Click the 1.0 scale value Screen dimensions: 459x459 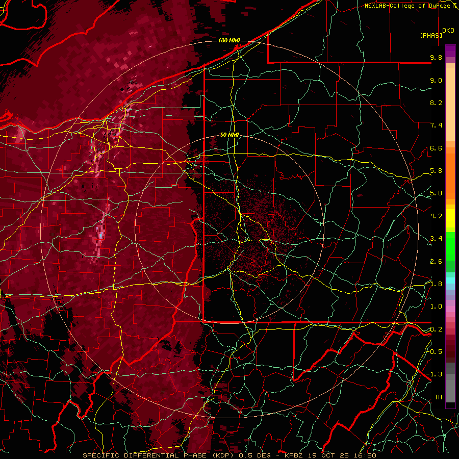436,307
